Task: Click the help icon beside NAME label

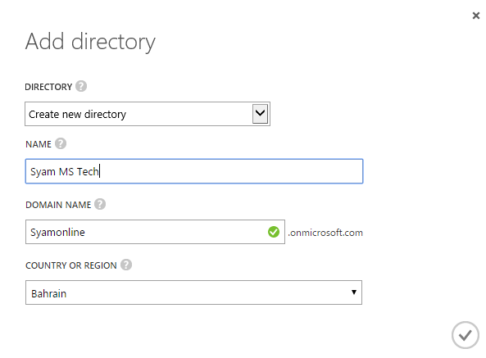Action: (61, 143)
